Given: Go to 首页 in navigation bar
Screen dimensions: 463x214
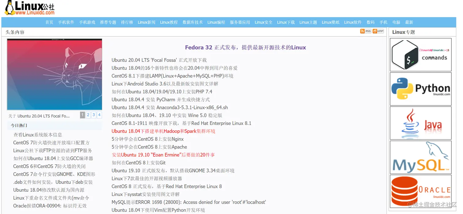Looking at the screenshot, I should coord(49,22).
